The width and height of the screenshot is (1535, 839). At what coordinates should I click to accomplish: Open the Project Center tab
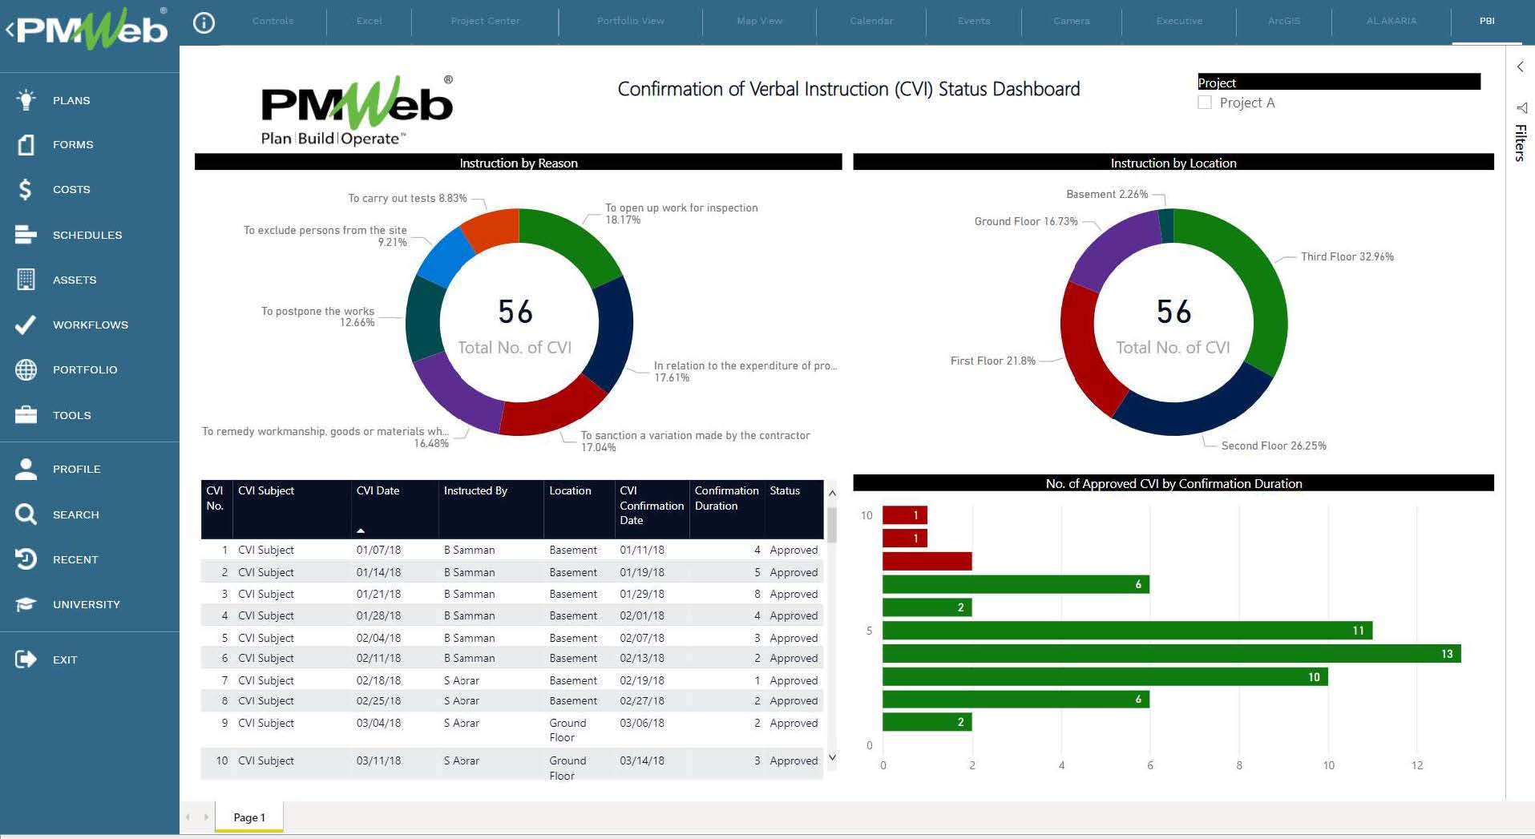pos(485,21)
